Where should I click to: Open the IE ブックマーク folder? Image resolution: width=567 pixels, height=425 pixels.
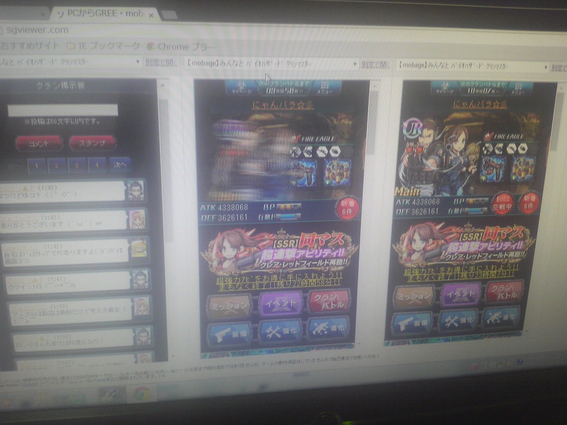point(103,46)
